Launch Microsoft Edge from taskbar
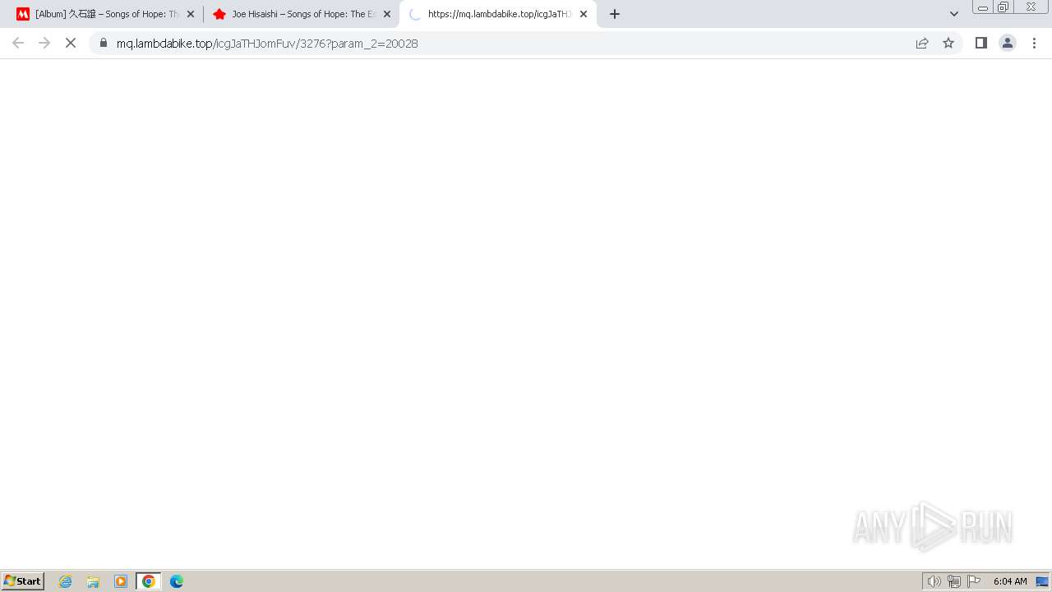Viewport: 1052px width, 592px height. click(x=177, y=581)
